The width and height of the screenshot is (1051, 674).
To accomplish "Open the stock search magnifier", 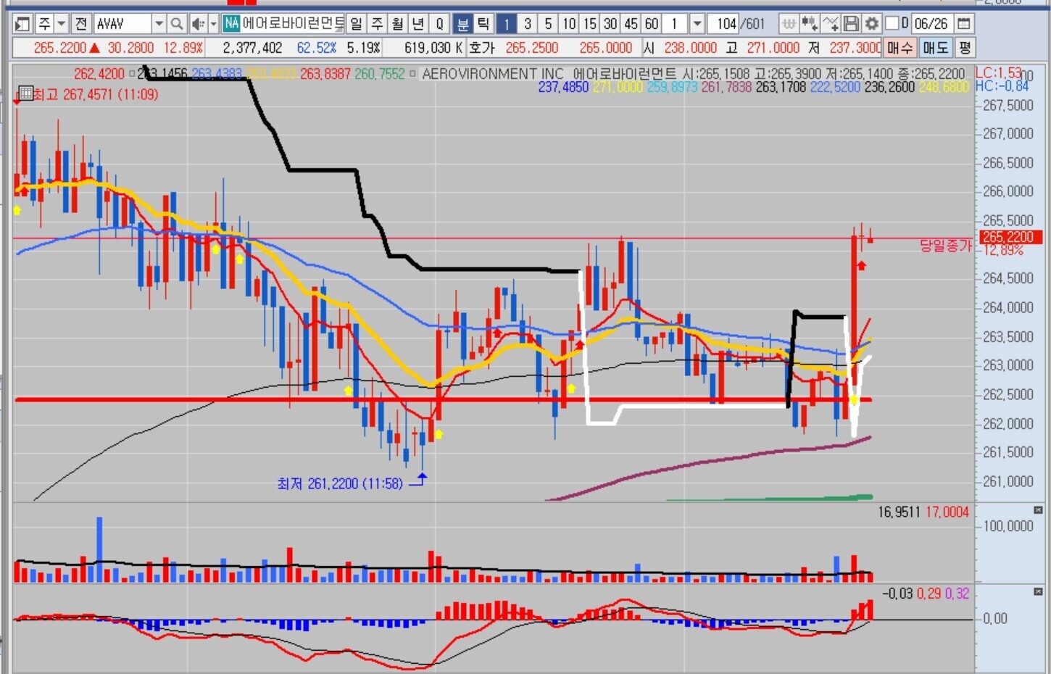I will coord(176,24).
